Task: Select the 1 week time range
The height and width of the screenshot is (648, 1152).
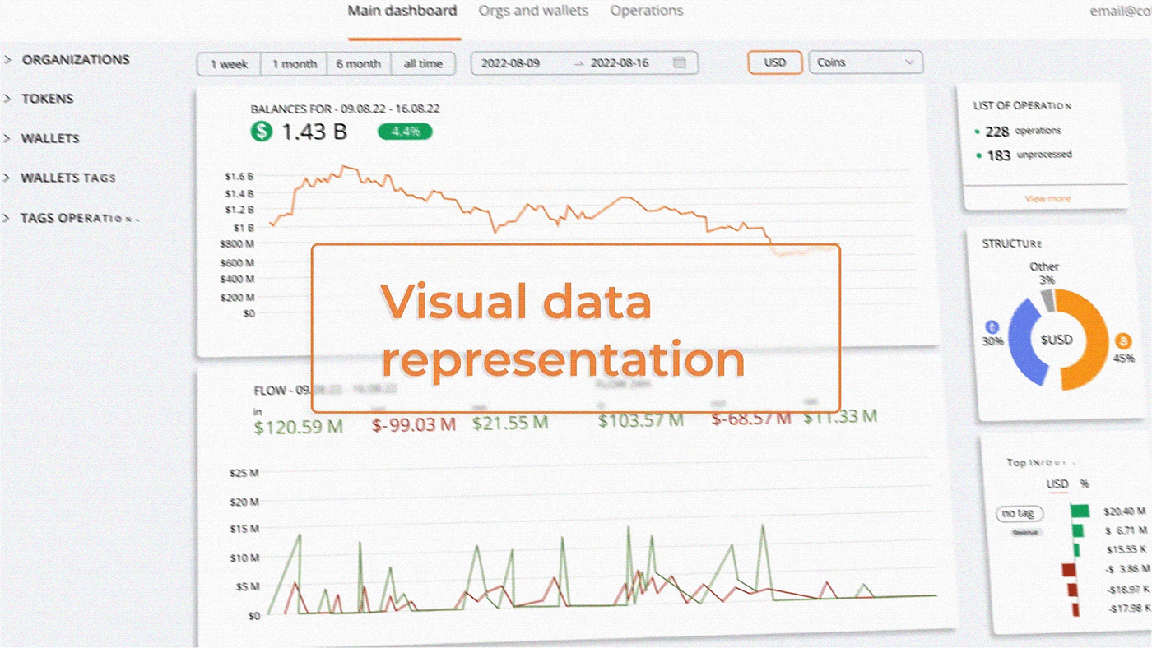Action: 229,64
